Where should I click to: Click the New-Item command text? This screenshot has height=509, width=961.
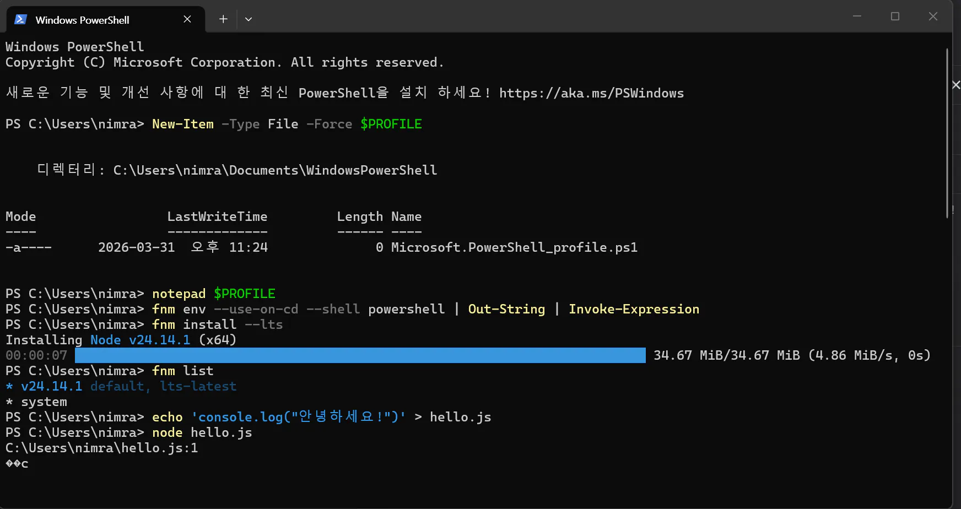click(182, 123)
